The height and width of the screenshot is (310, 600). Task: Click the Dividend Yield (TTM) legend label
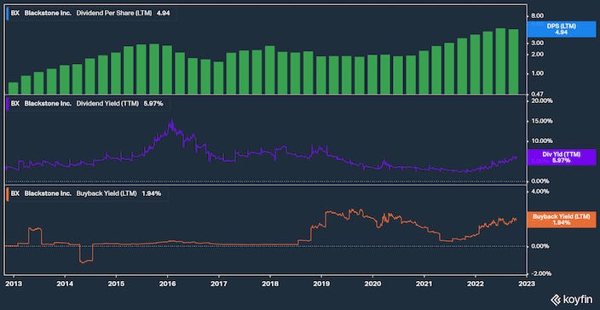[107, 104]
